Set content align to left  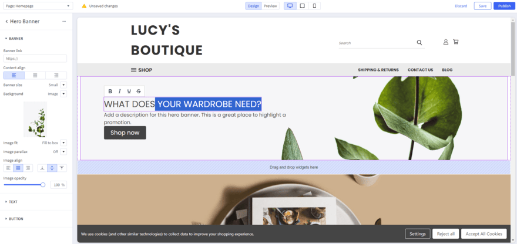14,76
